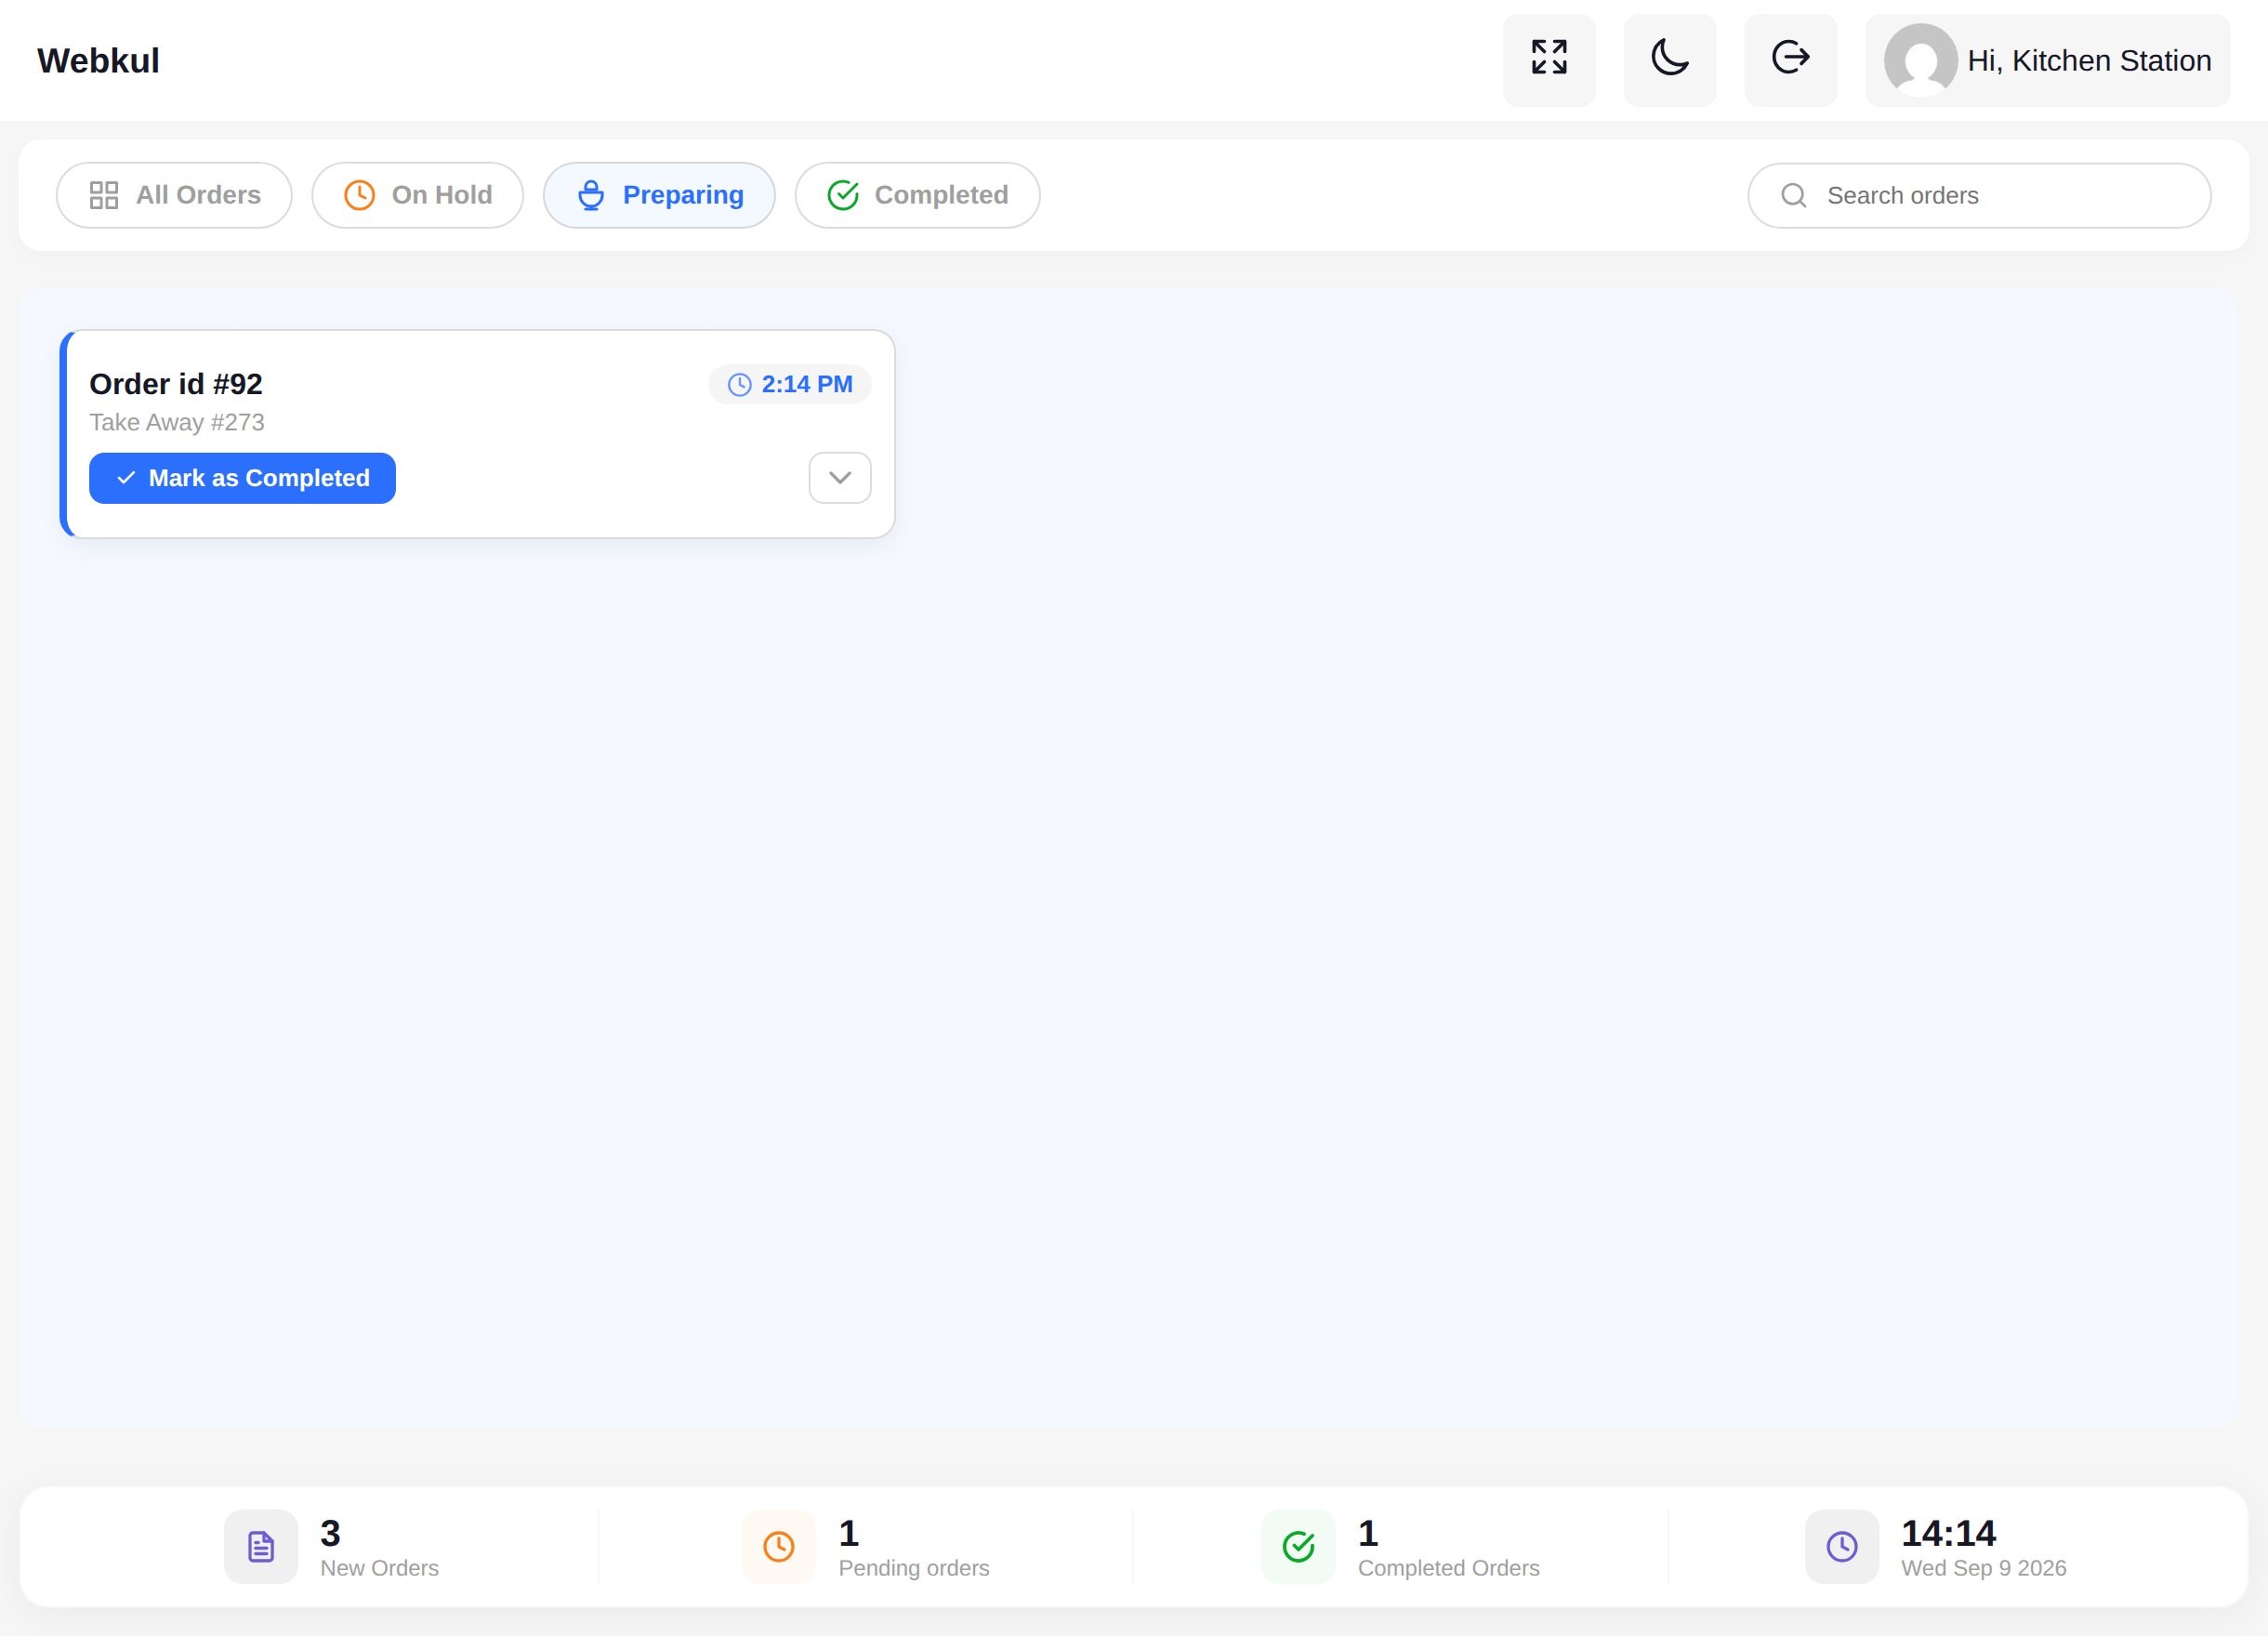
Task: Mark order #92 as completed
Action: 242,478
